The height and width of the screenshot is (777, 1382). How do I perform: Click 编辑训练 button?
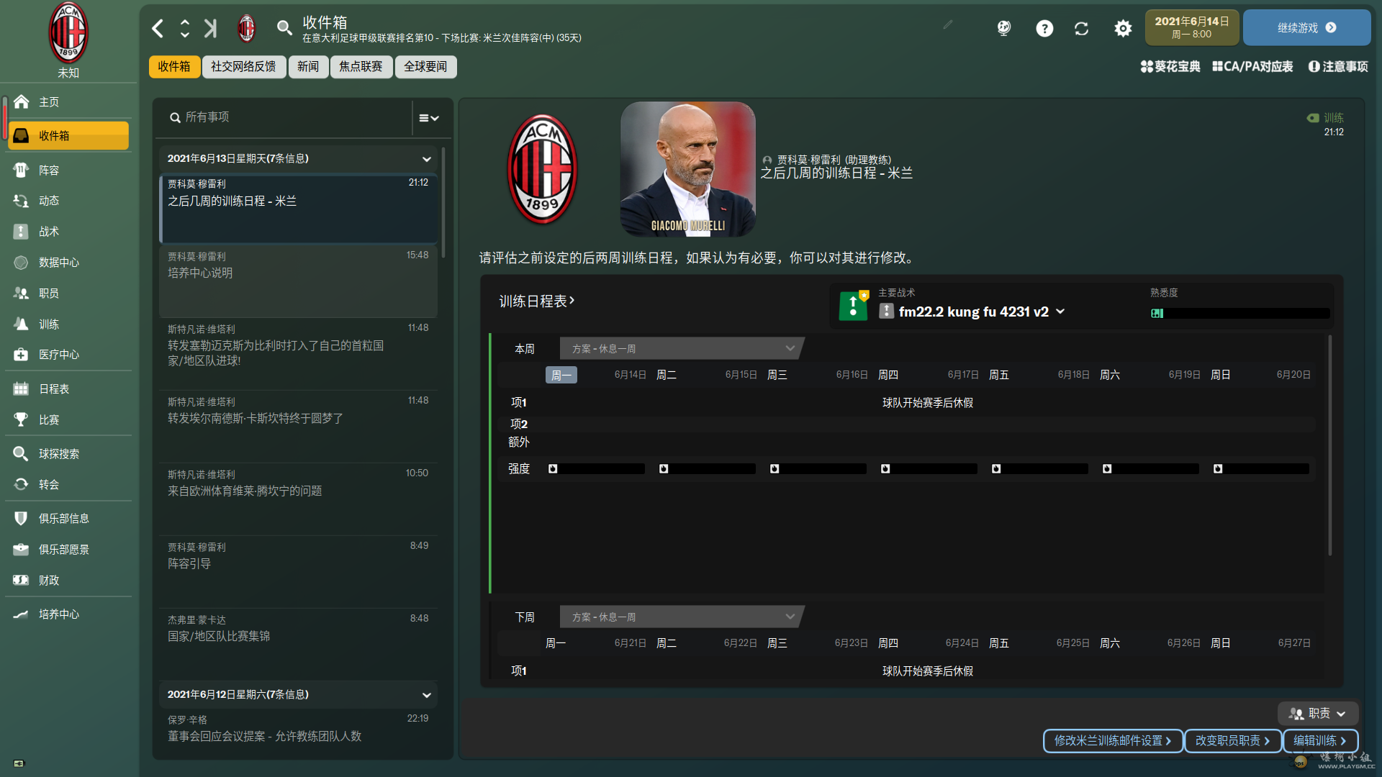pos(1320,741)
